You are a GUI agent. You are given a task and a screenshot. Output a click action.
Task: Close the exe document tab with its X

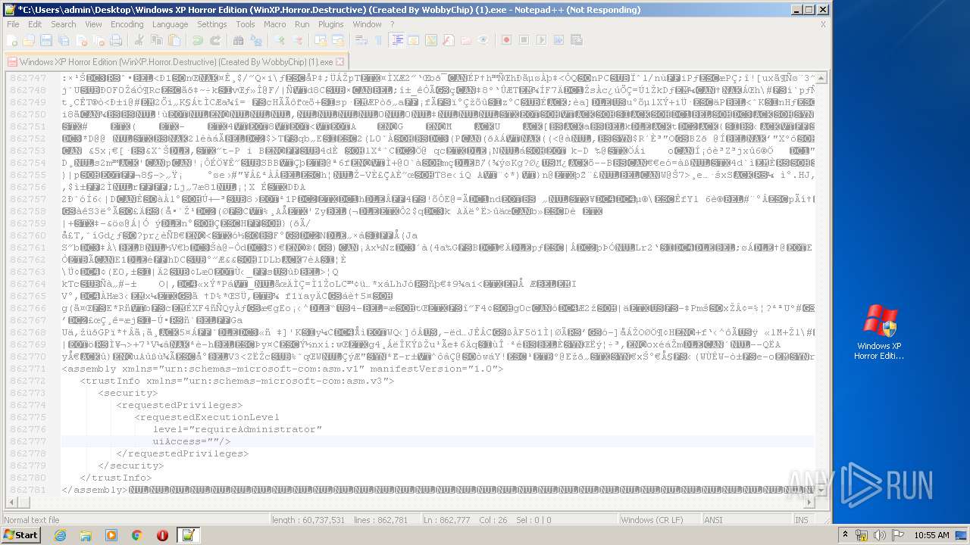click(339, 62)
